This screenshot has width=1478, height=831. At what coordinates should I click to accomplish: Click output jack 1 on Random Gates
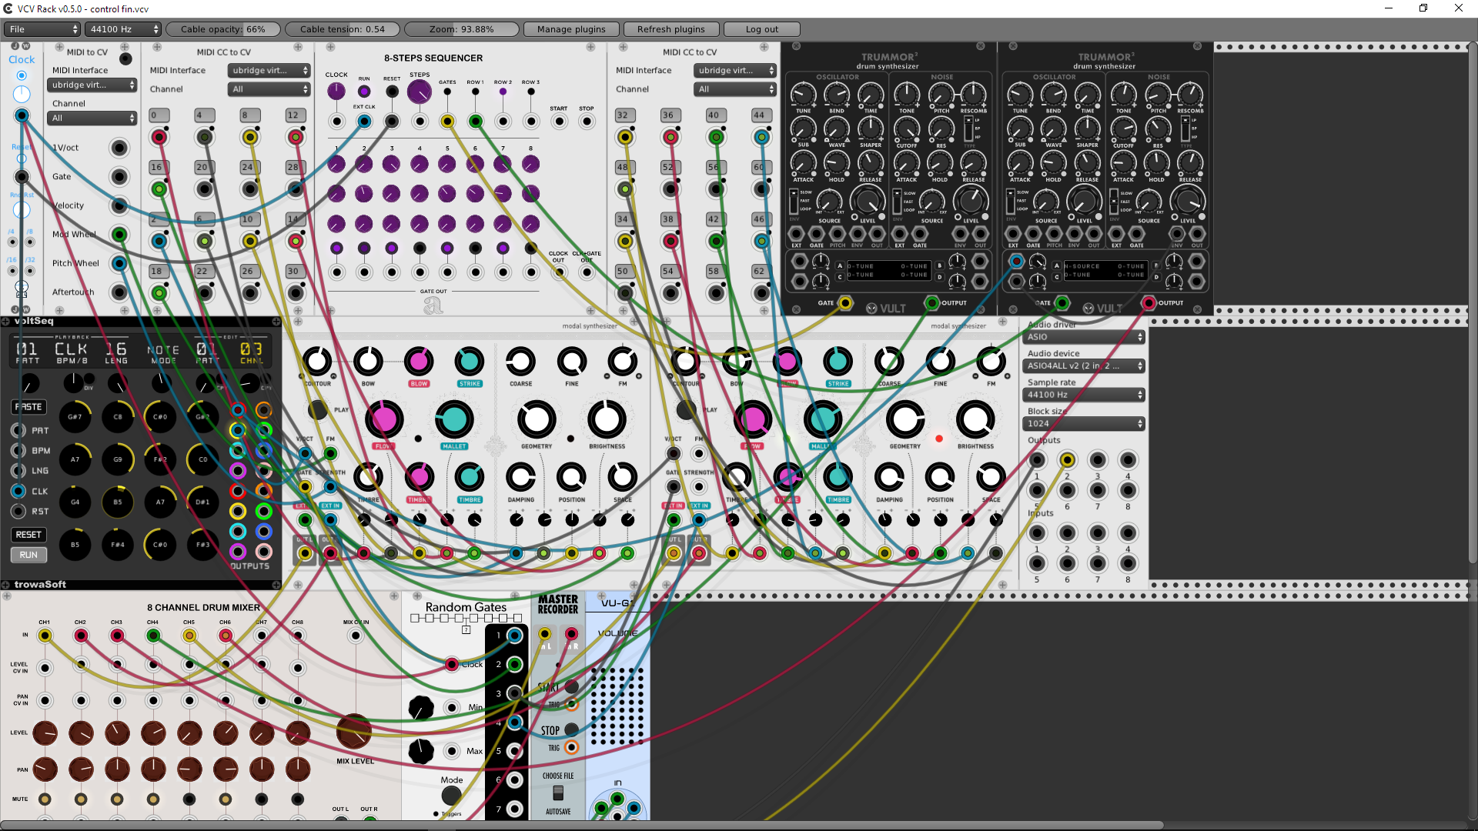[x=515, y=636]
